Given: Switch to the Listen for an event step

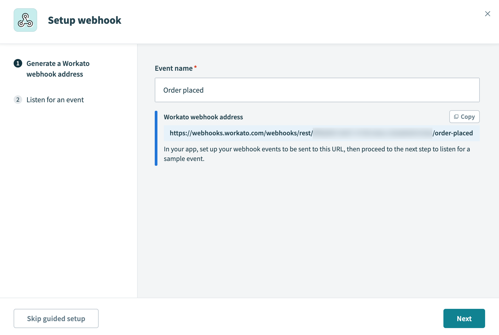Looking at the screenshot, I should 55,100.
